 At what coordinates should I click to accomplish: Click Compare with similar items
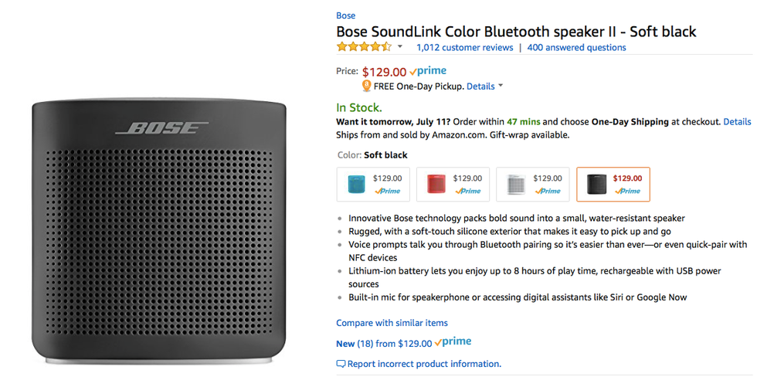click(x=392, y=323)
